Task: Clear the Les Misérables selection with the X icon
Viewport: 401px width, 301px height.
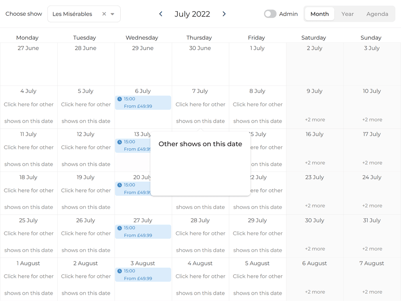Action: [x=104, y=13]
